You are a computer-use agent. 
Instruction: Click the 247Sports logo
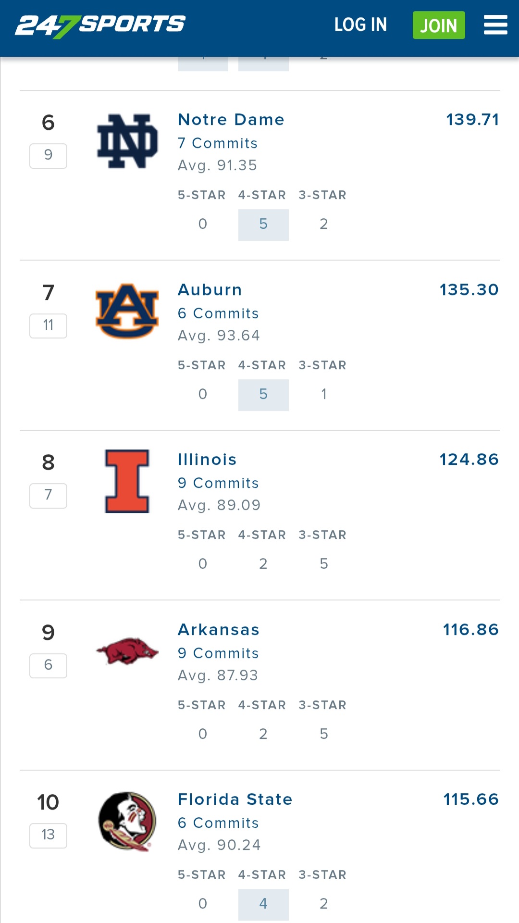coord(100,25)
